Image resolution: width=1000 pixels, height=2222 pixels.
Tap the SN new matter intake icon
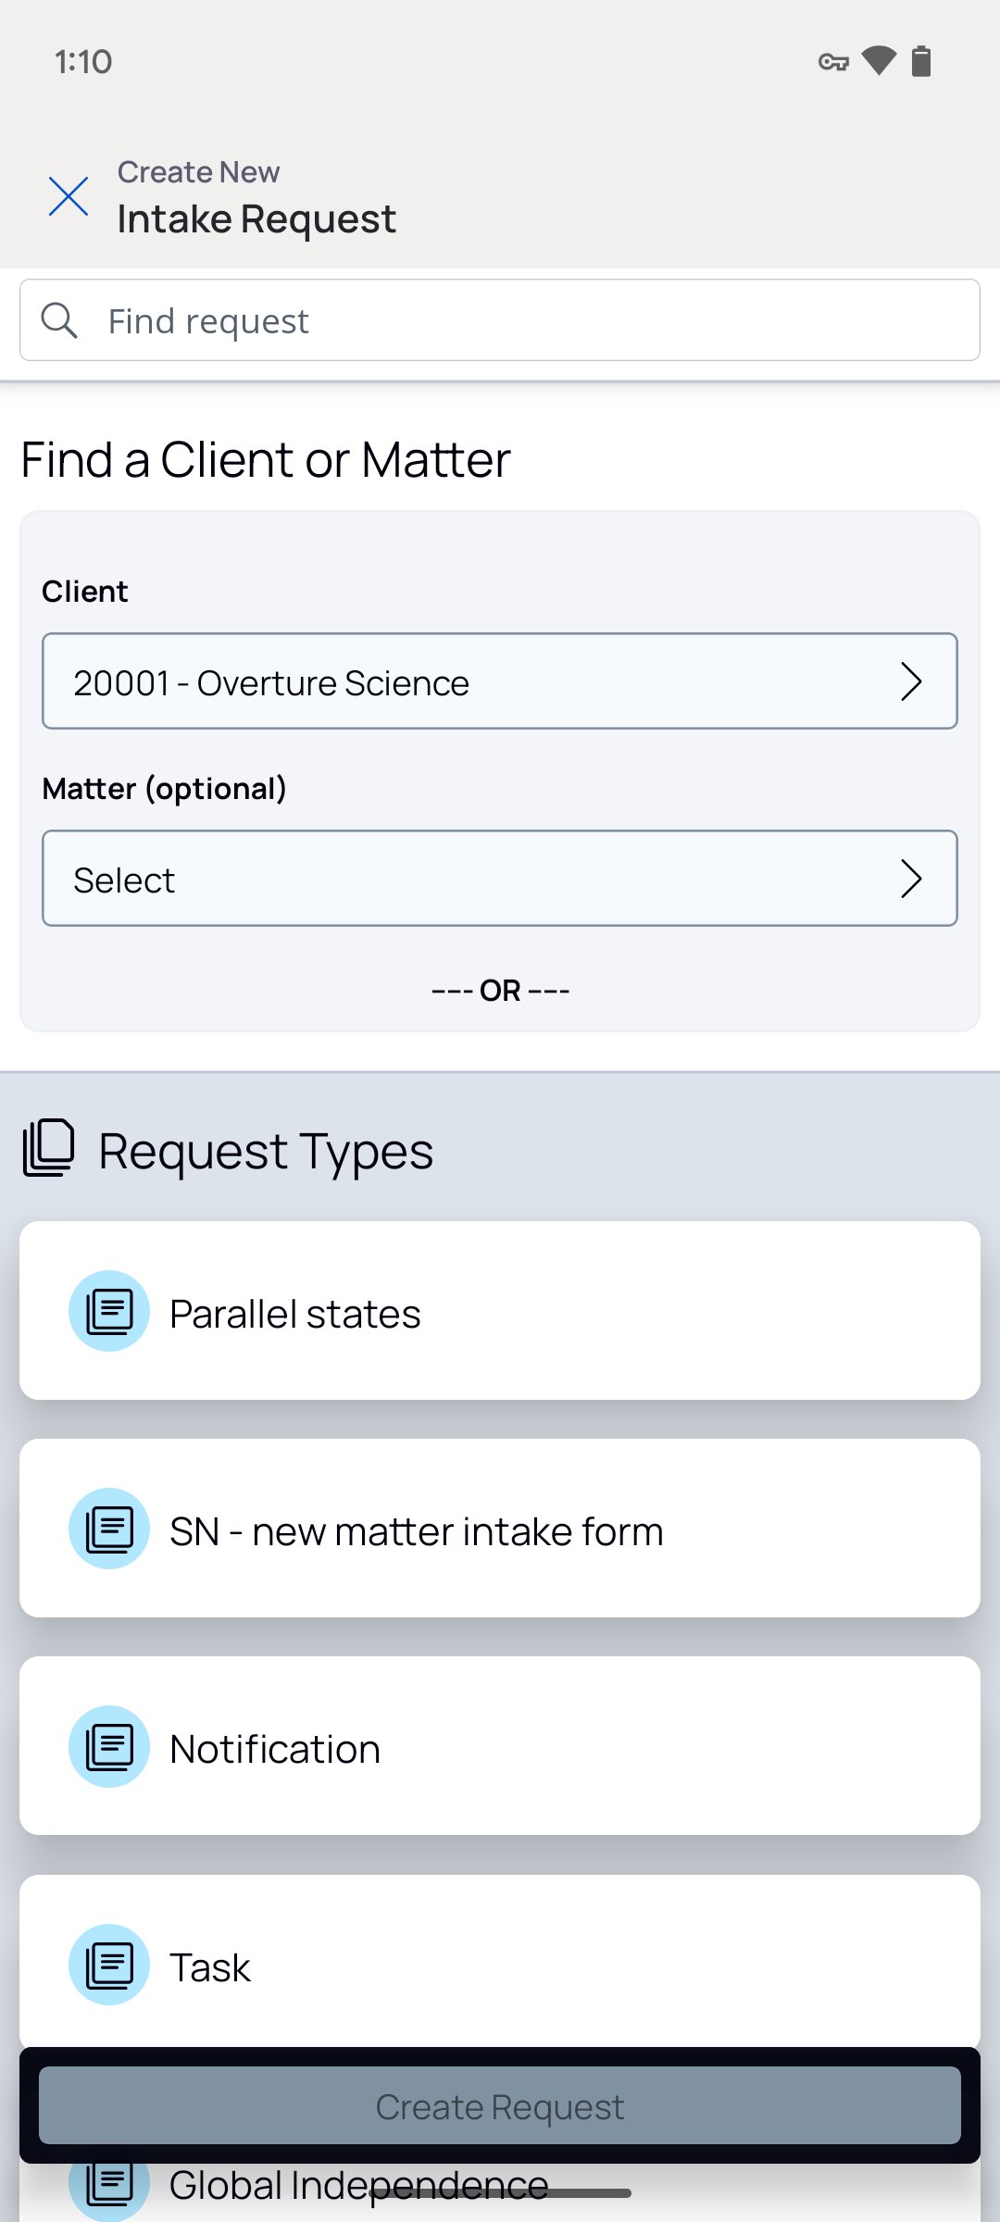click(x=109, y=1529)
